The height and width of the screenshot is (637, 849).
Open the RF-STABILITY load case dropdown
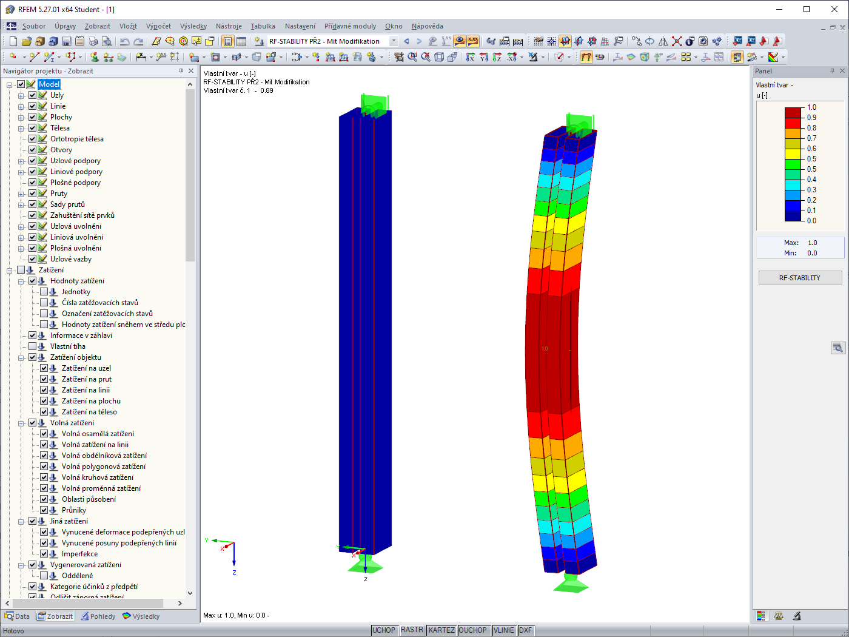click(394, 41)
